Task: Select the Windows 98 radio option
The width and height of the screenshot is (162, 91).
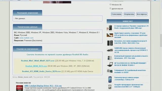Action: pyautogui.click(x=110, y=5)
